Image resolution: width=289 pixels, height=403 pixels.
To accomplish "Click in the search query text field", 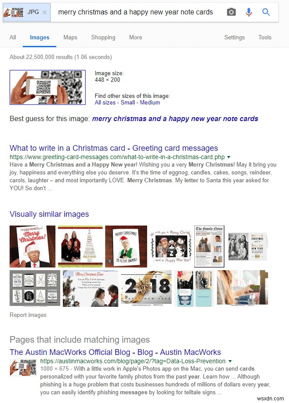I will (135, 12).
